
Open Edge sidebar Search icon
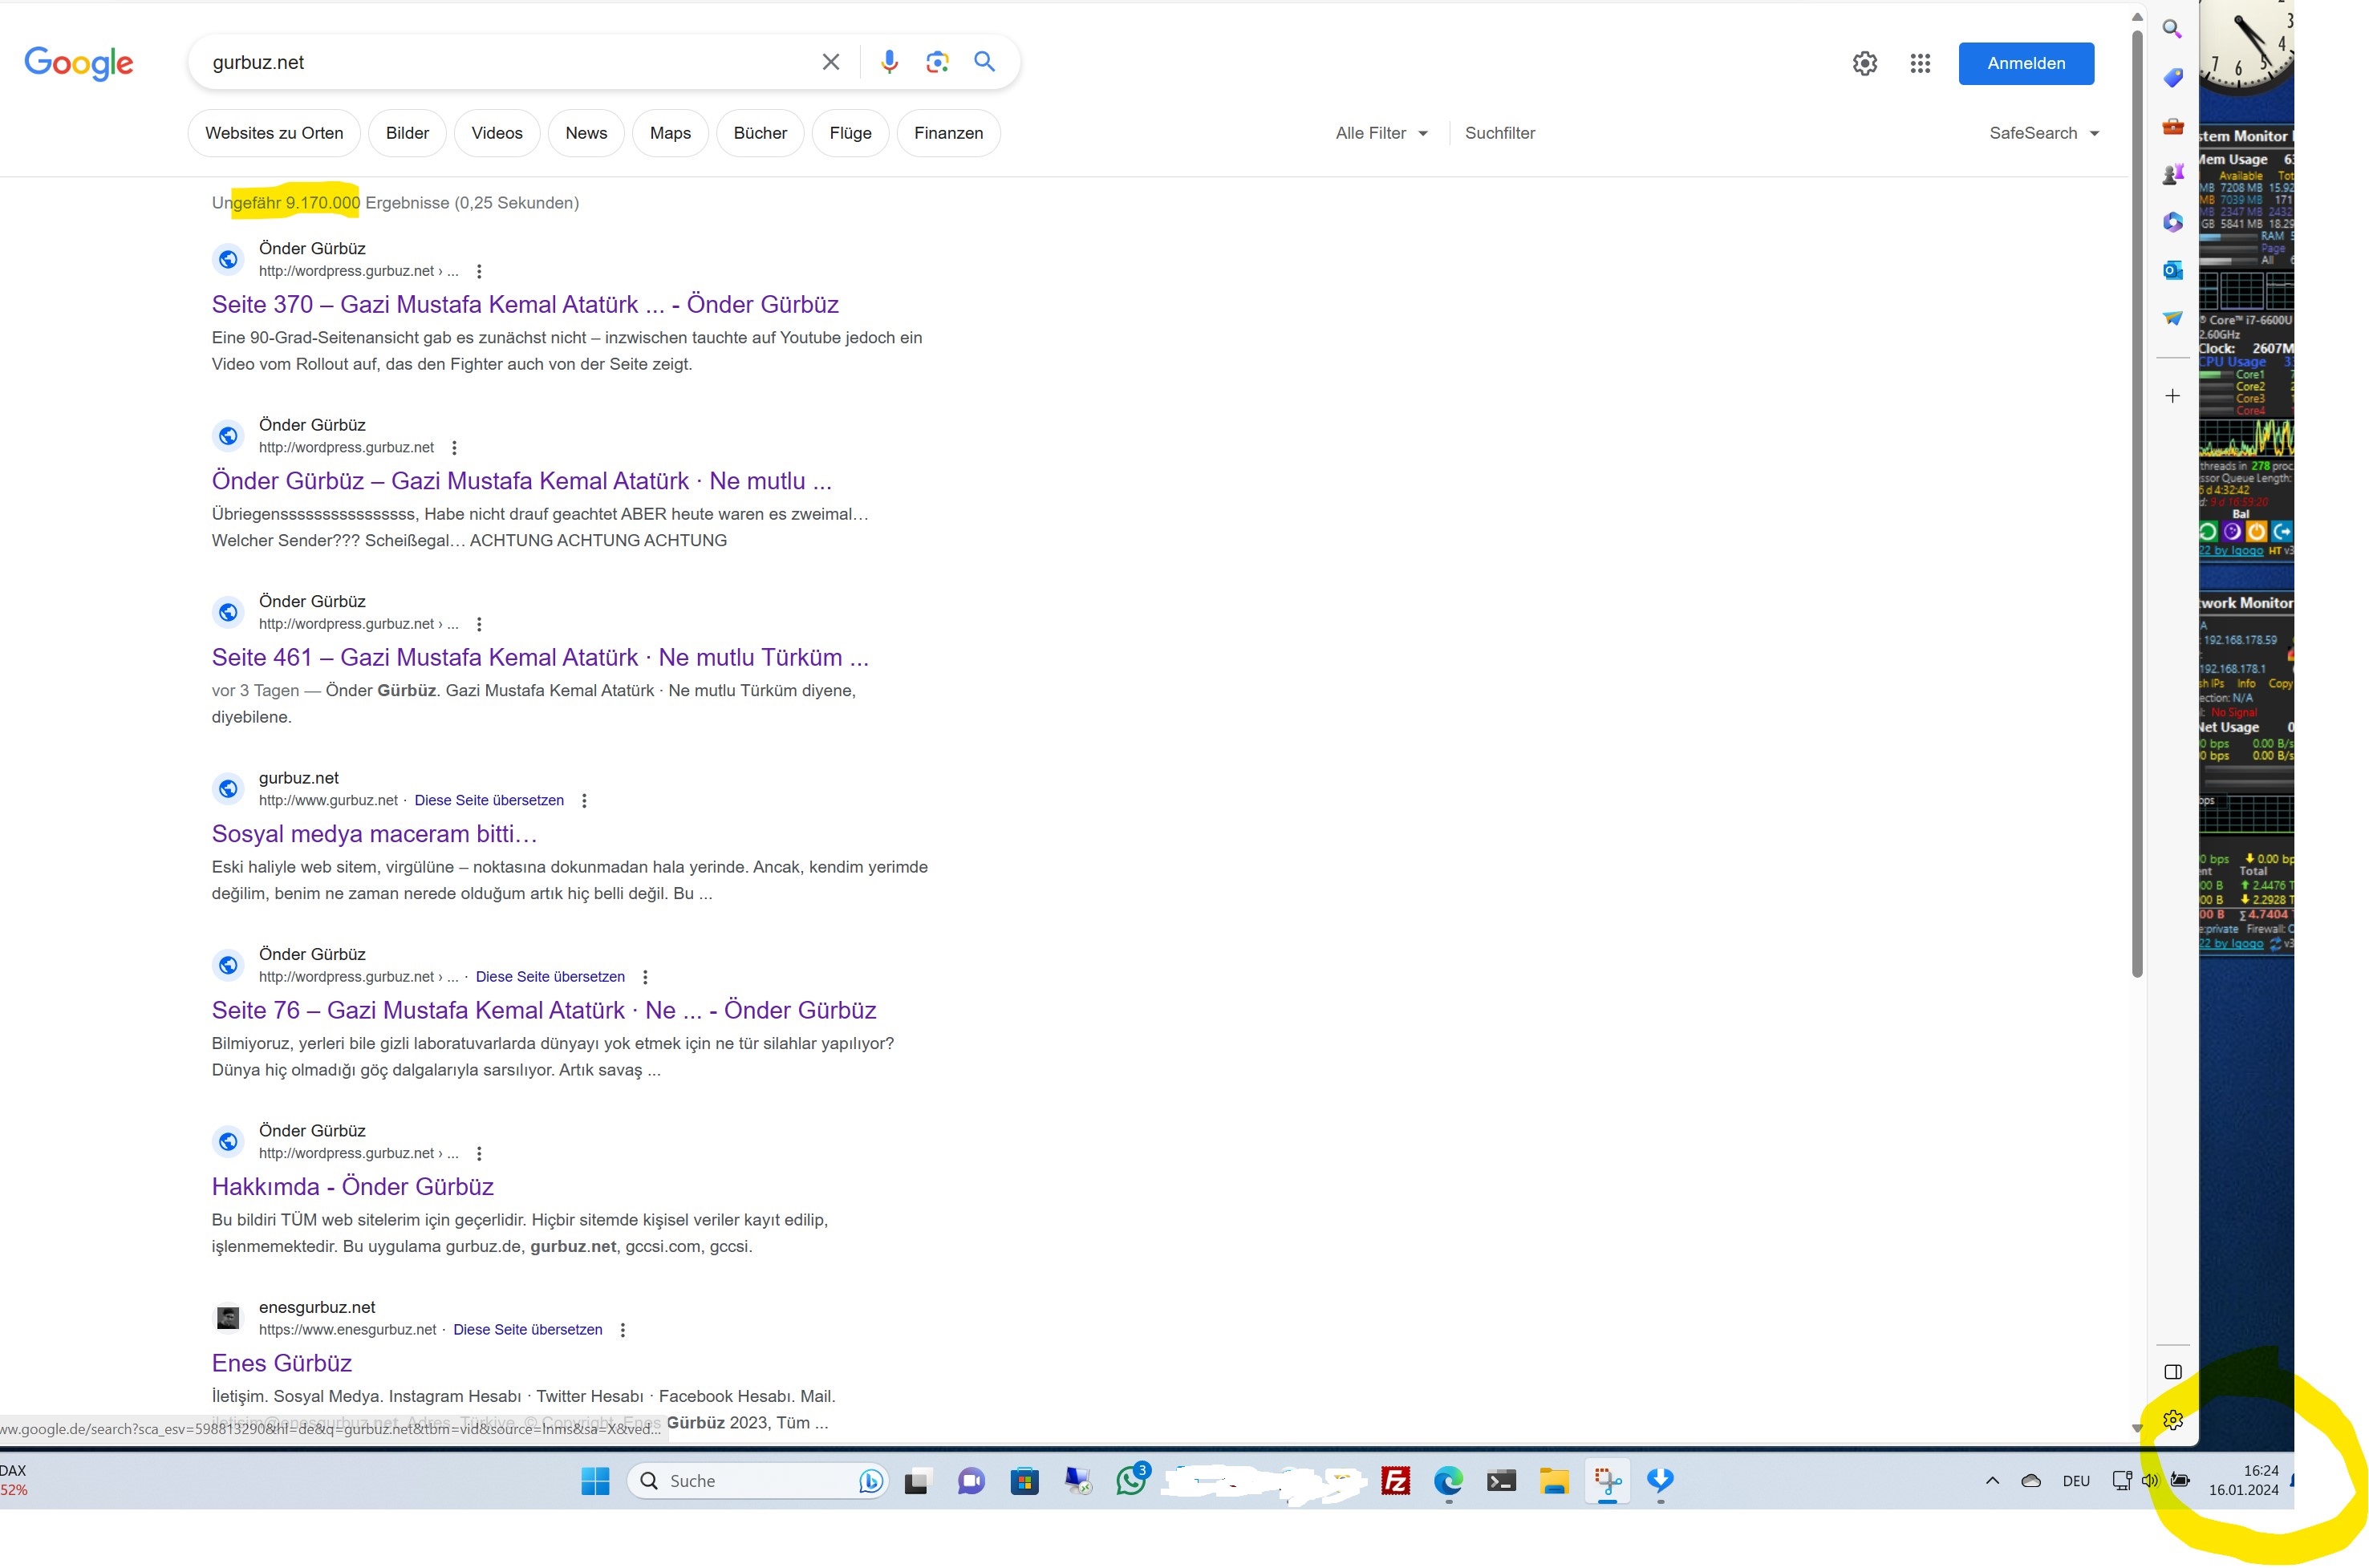(2172, 29)
